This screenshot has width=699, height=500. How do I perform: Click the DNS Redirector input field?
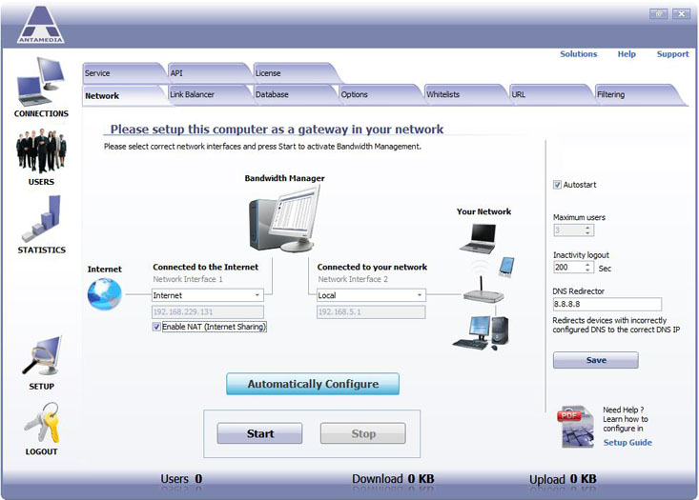point(607,304)
